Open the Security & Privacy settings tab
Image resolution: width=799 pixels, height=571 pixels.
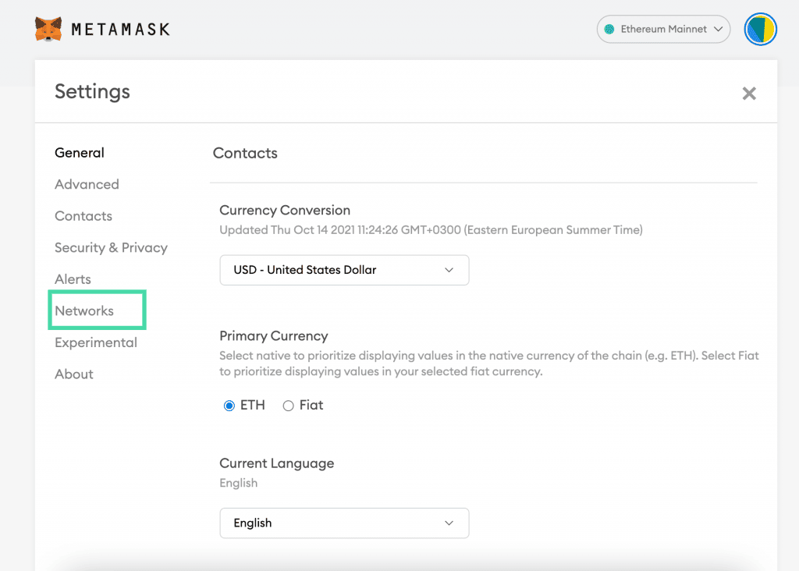(x=111, y=247)
